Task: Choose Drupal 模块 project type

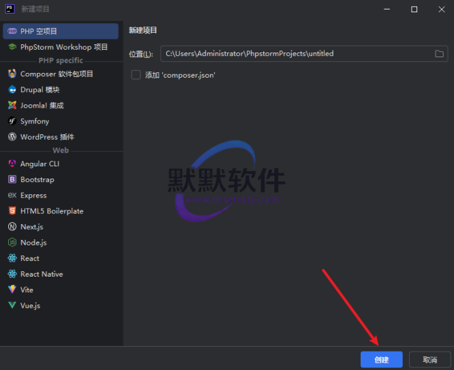Action: click(61, 89)
